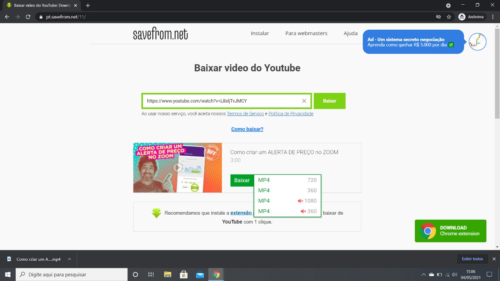Open the Instalar menu item
This screenshot has width=500, height=281.
pyautogui.click(x=260, y=33)
